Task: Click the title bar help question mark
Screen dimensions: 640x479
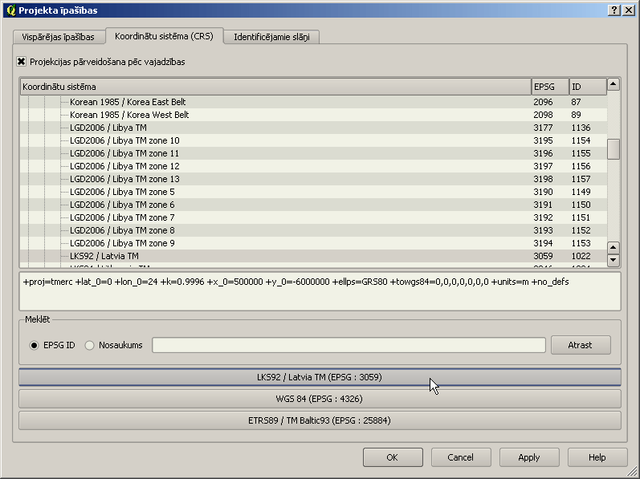Action: (x=614, y=10)
